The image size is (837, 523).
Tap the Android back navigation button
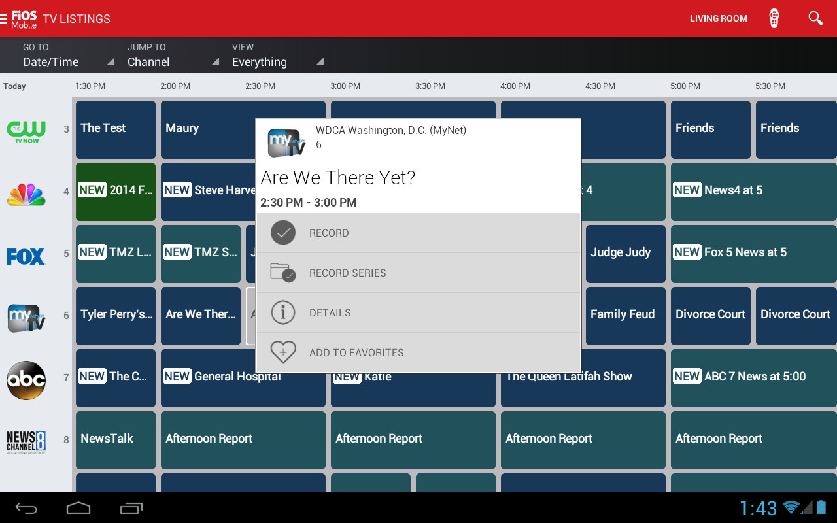(x=26, y=508)
